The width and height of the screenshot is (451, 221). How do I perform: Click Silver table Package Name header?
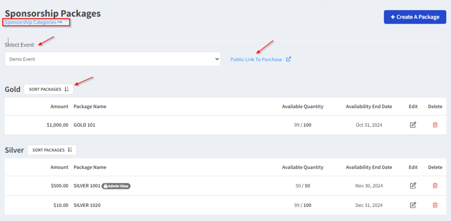tap(90, 167)
